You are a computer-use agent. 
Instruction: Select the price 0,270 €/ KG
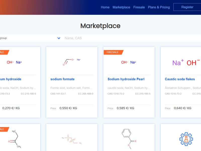click(x=11, y=108)
